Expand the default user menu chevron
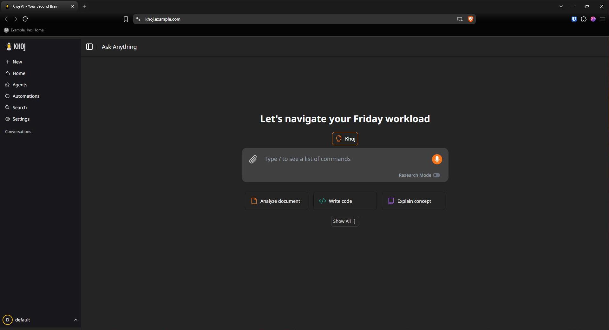The image size is (609, 330). coord(76,320)
